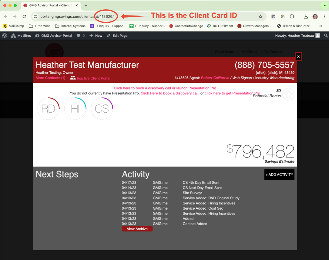Open BC Fulfillment bookmark
This screenshot has height=260, width=329.
coord(220,26)
